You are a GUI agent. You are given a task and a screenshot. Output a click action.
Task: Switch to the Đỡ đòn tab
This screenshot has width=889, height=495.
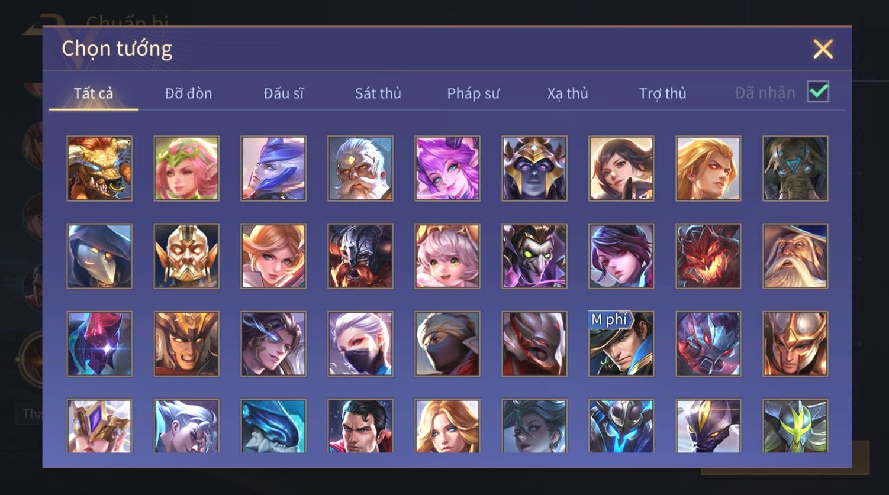point(188,93)
